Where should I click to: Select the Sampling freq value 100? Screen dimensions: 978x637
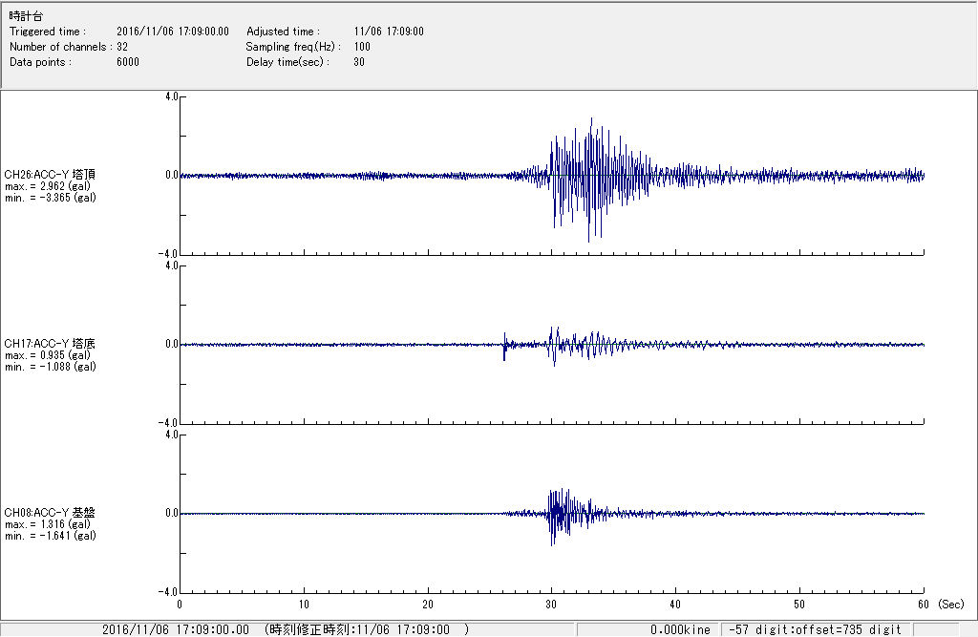(361, 47)
